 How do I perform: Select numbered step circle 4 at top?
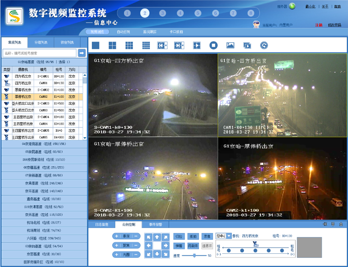click(x=180, y=13)
